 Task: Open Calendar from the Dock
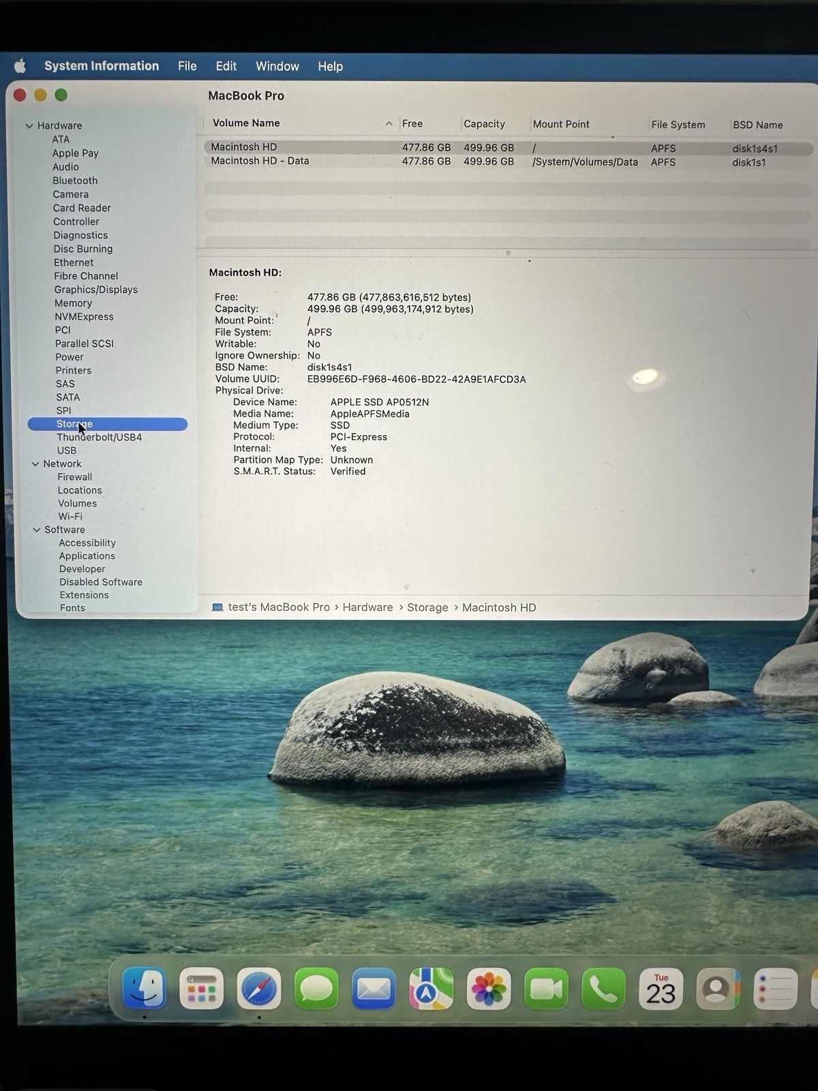point(661,989)
